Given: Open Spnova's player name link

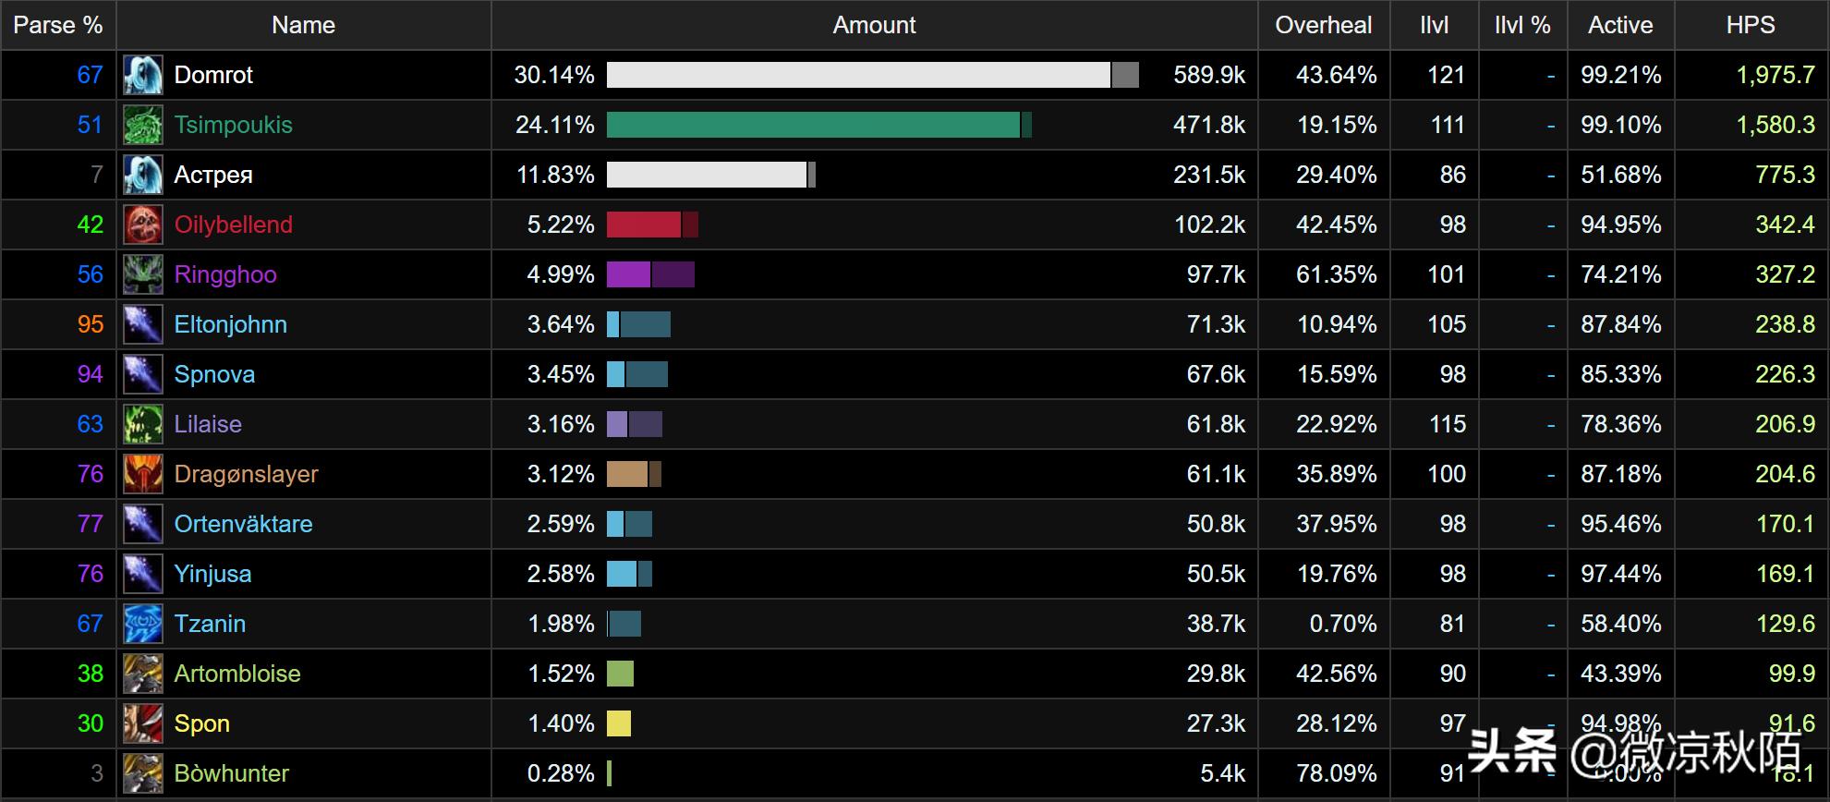Looking at the screenshot, I should click(214, 374).
